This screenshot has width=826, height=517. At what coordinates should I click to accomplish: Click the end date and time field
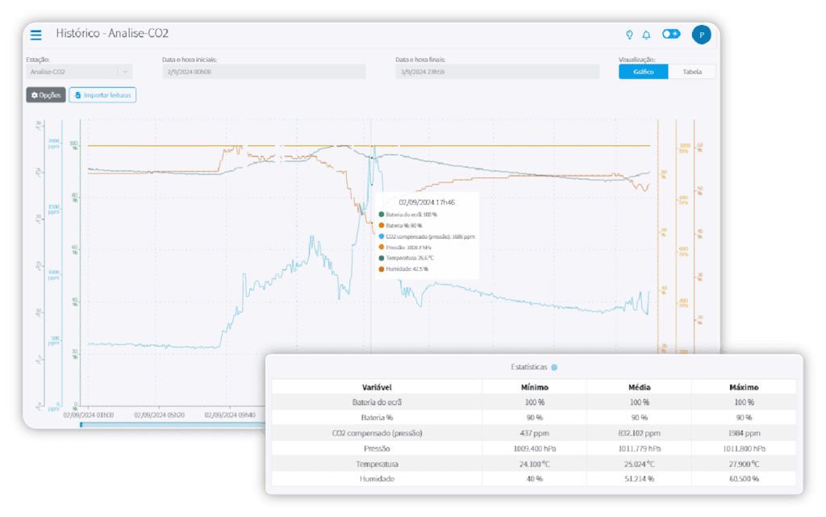pyautogui.click(x=497, y=72)
